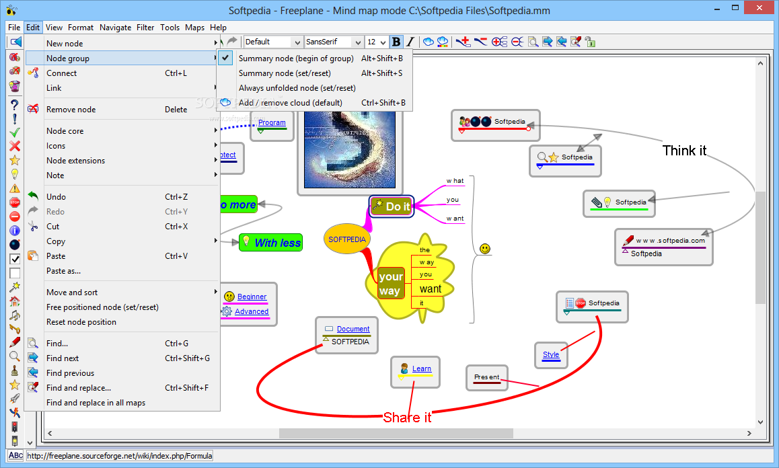Click the remove node red-minus toolbar icon
The width and height of the screenshot is (779, 468).
pyautogui.click(x=480, y=42)
